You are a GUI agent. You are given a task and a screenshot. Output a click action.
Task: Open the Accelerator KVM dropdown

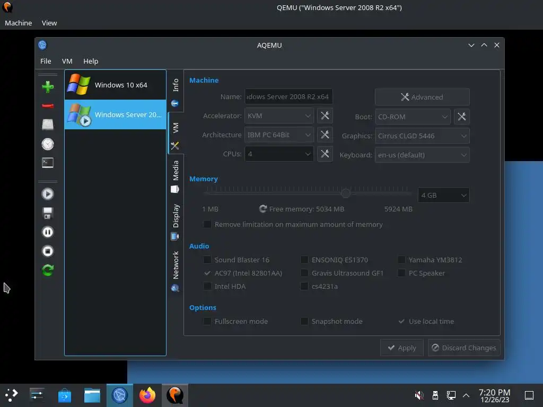(x=279, y=116)
